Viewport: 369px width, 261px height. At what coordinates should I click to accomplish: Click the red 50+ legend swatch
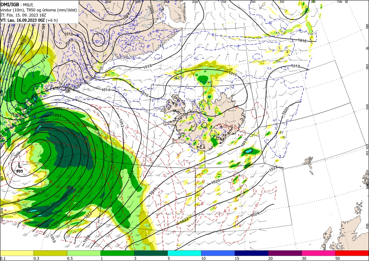pos(352,253)
